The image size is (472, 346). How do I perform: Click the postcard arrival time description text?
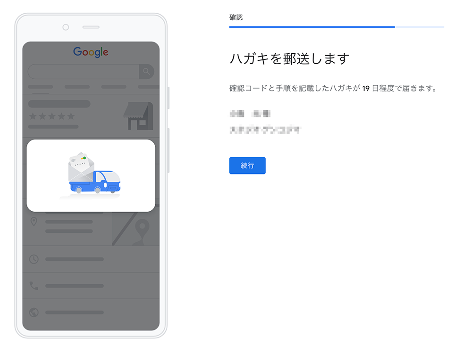[333, 88]
